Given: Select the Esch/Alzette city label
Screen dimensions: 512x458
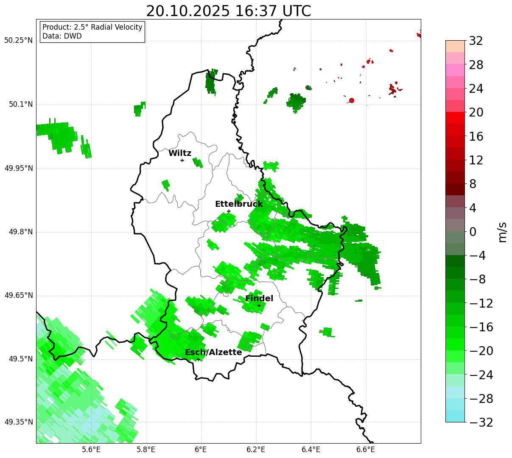Looking at the screenshot, I should coord(213,353).
